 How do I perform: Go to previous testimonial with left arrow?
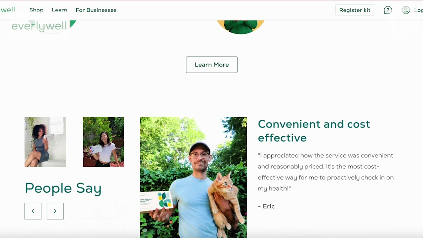33,211
